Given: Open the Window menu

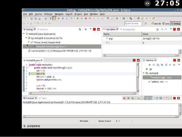Looking at the screenshot, I should pos(94,14).
